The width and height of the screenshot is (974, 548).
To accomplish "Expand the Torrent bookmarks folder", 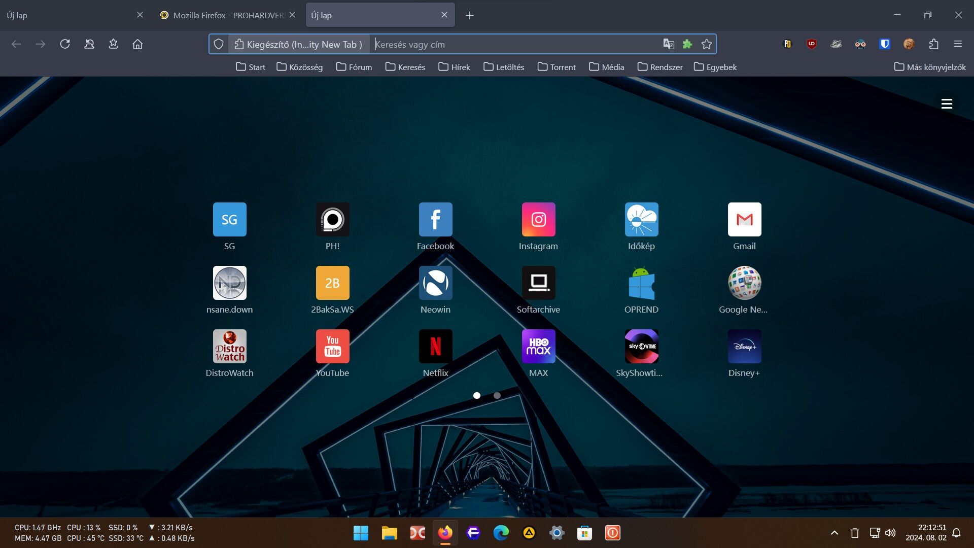I will pyautogui.click(x=556, y=67).
